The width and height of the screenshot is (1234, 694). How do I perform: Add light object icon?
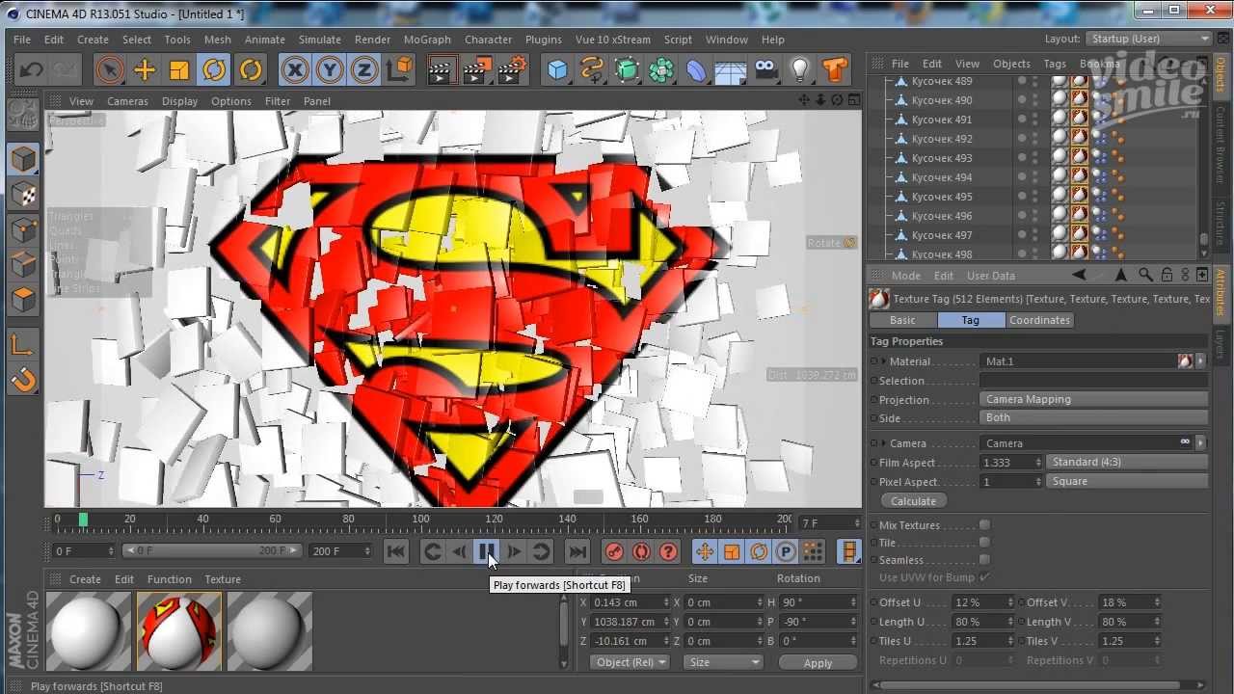[x=800, y=69]
